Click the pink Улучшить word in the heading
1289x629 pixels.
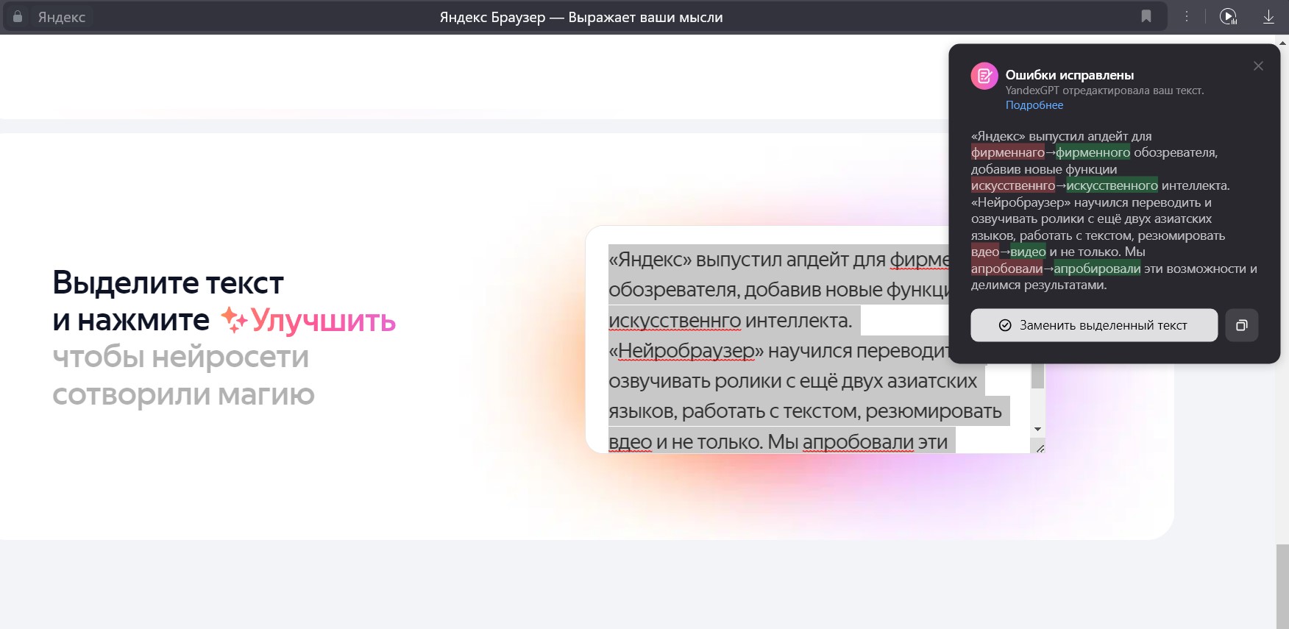[324, 321]
